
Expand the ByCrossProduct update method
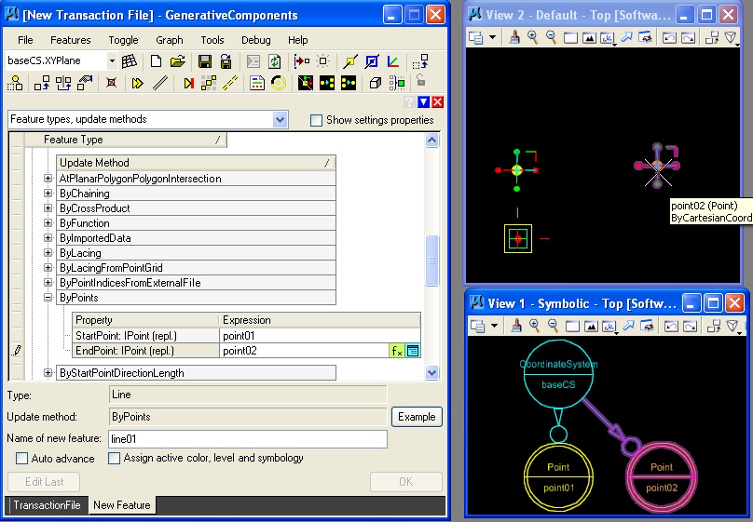coord(48,208)
